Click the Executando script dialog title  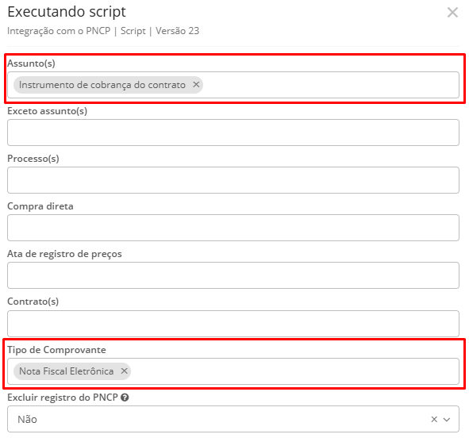click(67, 12)
